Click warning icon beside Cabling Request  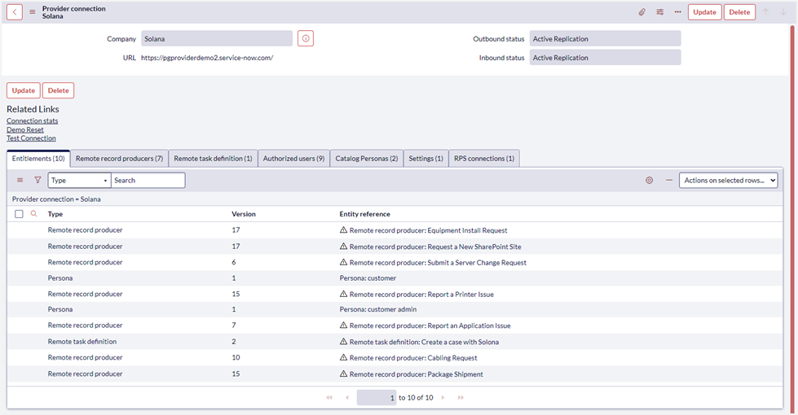343,357
